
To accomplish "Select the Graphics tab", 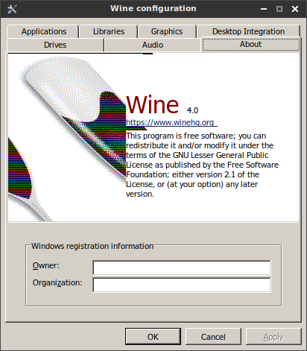I will tap(167, 31).
